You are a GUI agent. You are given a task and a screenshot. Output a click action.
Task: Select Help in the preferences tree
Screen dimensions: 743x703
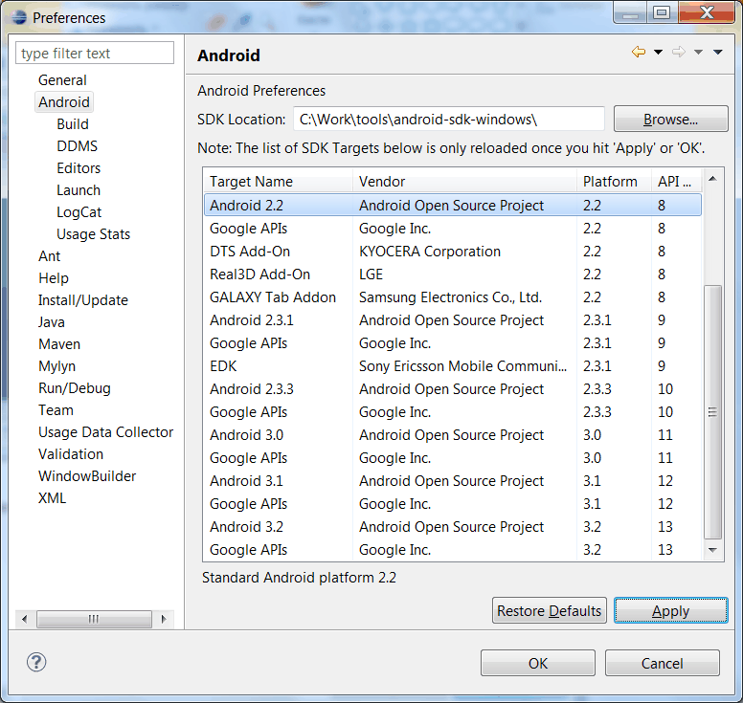(x=54, y=278)
